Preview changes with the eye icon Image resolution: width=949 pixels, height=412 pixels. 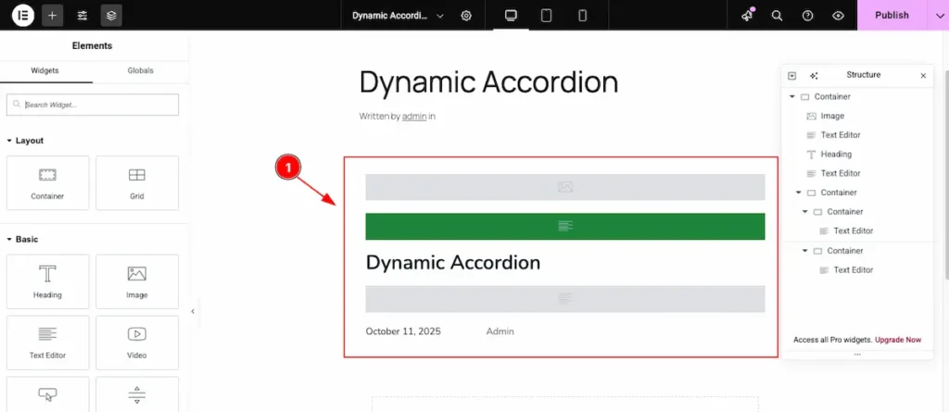[838, 15]
